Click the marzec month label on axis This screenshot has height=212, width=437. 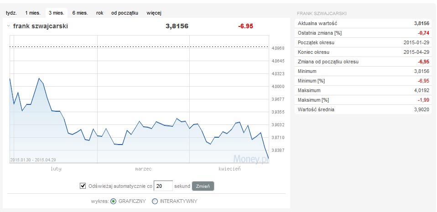click(143, 169)
